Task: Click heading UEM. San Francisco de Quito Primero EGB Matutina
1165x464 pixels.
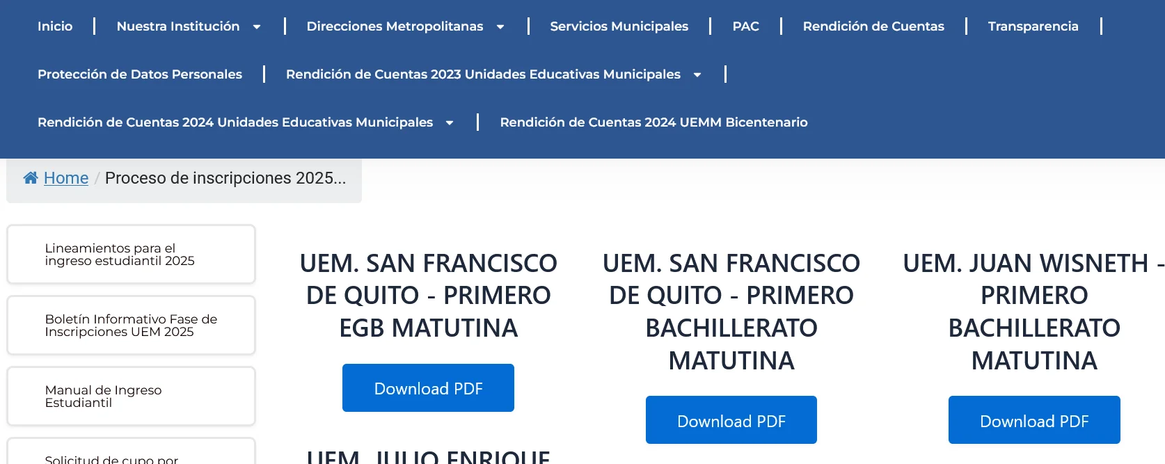Action: pos(428,296)
